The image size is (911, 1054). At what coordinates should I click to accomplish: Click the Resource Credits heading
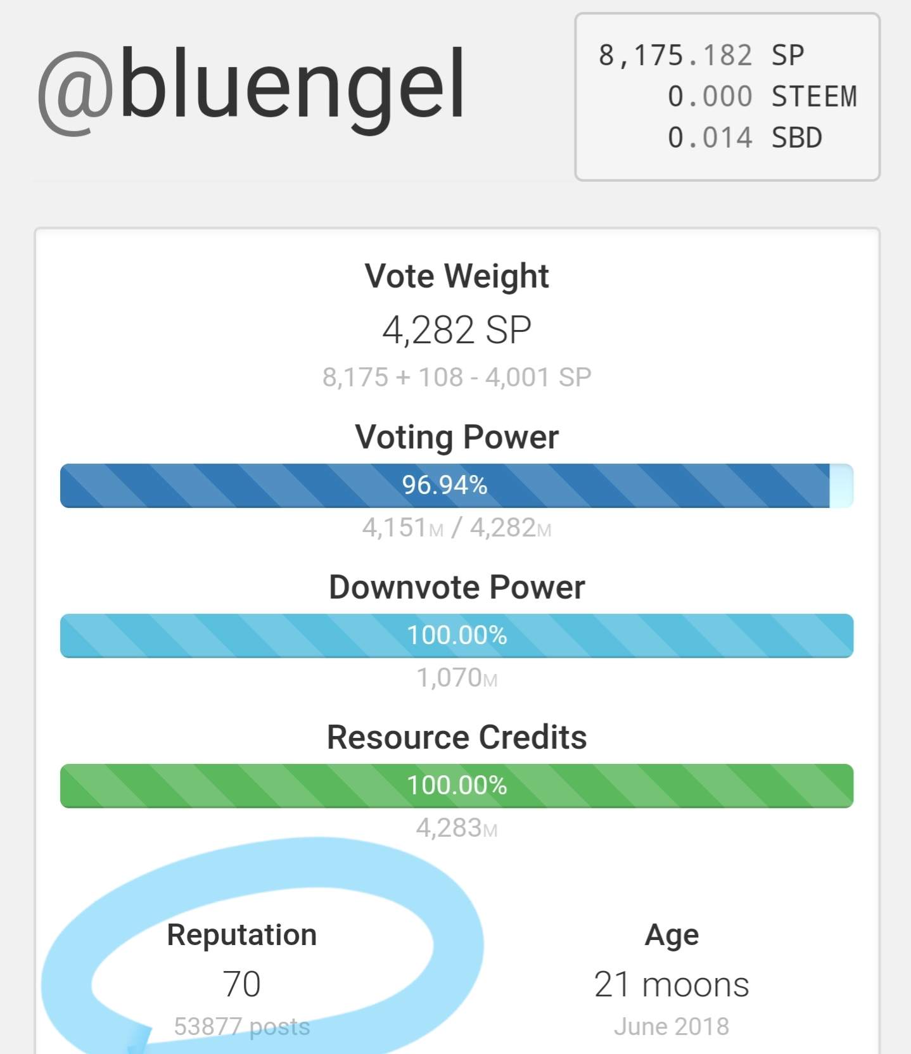pos(456,737)
